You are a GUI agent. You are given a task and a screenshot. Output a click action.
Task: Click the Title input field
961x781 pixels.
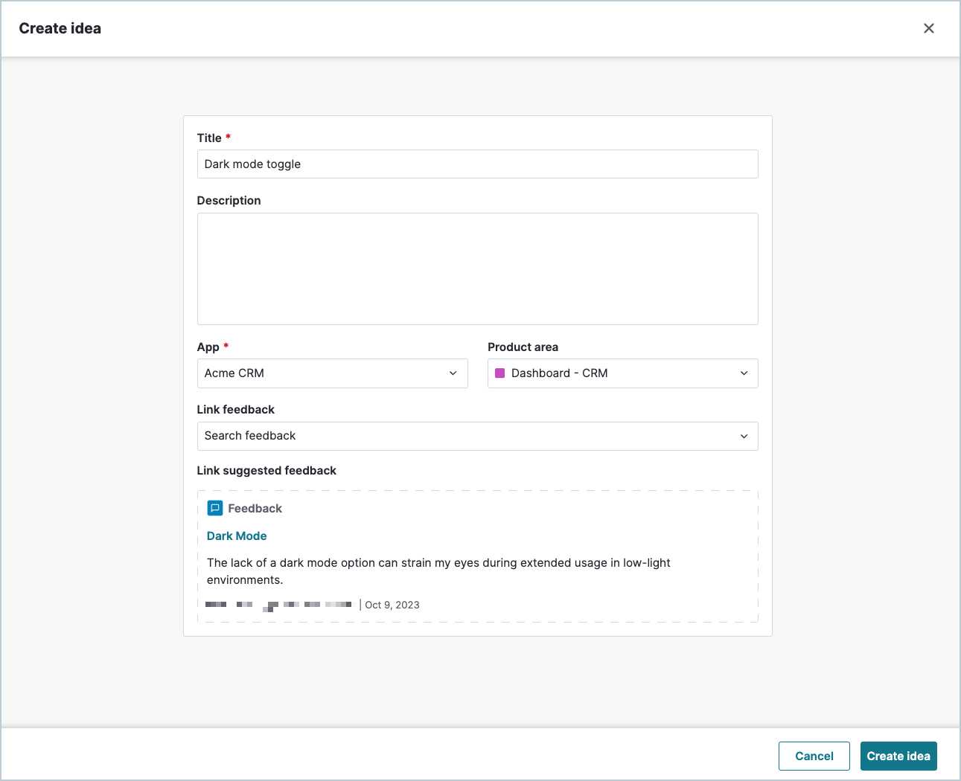pyautogui.click(x=477, y=164)
